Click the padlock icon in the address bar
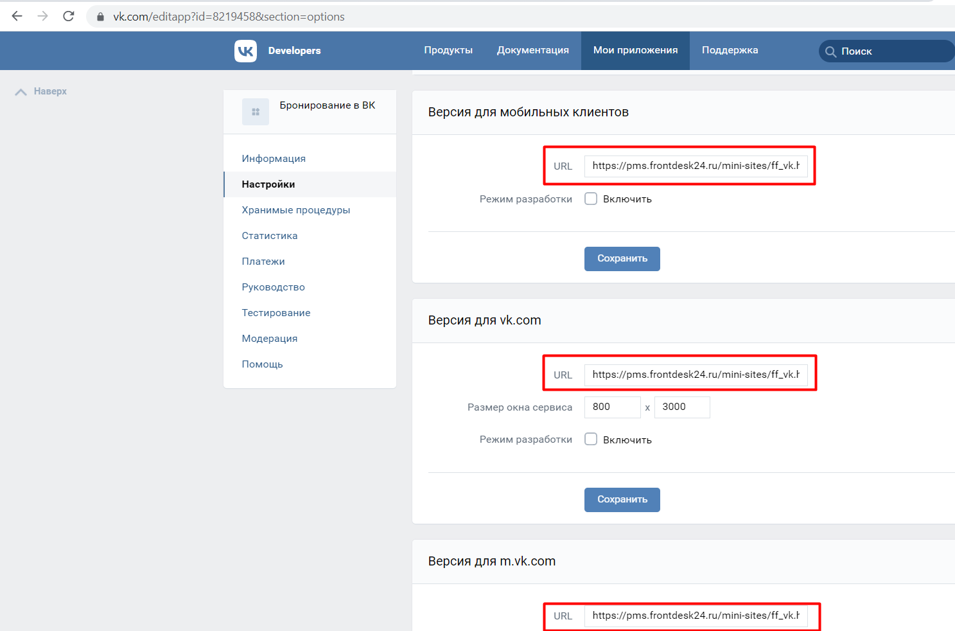Screen dimensions: 955x631 click(100, 17)
